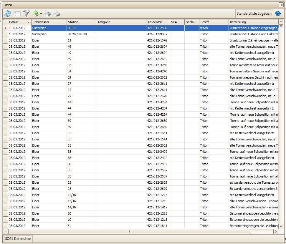The width and height of the screenshot is (286, 244).
Task: Select the TnIdentNr cell '421-012-2670'
Action: [157, 96]
